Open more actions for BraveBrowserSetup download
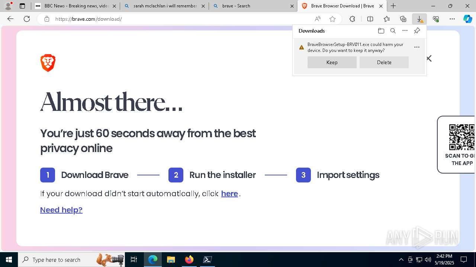 click(x=417, y=47)
